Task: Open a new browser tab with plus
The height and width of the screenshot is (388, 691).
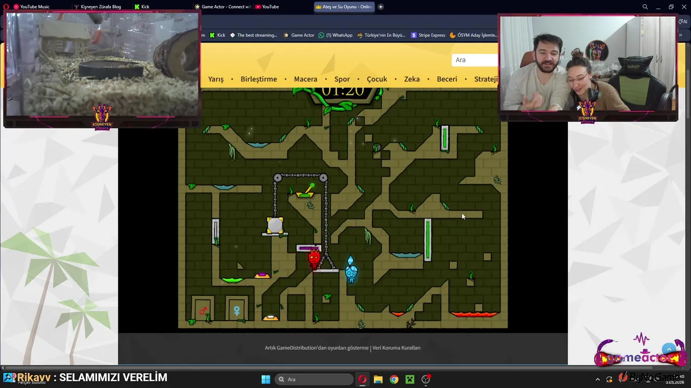Action: click(x=381, y=6)
